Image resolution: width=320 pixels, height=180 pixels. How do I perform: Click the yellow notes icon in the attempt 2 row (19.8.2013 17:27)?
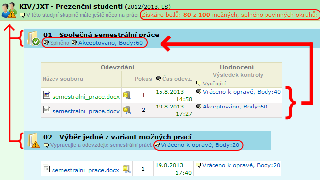[127, 110]
